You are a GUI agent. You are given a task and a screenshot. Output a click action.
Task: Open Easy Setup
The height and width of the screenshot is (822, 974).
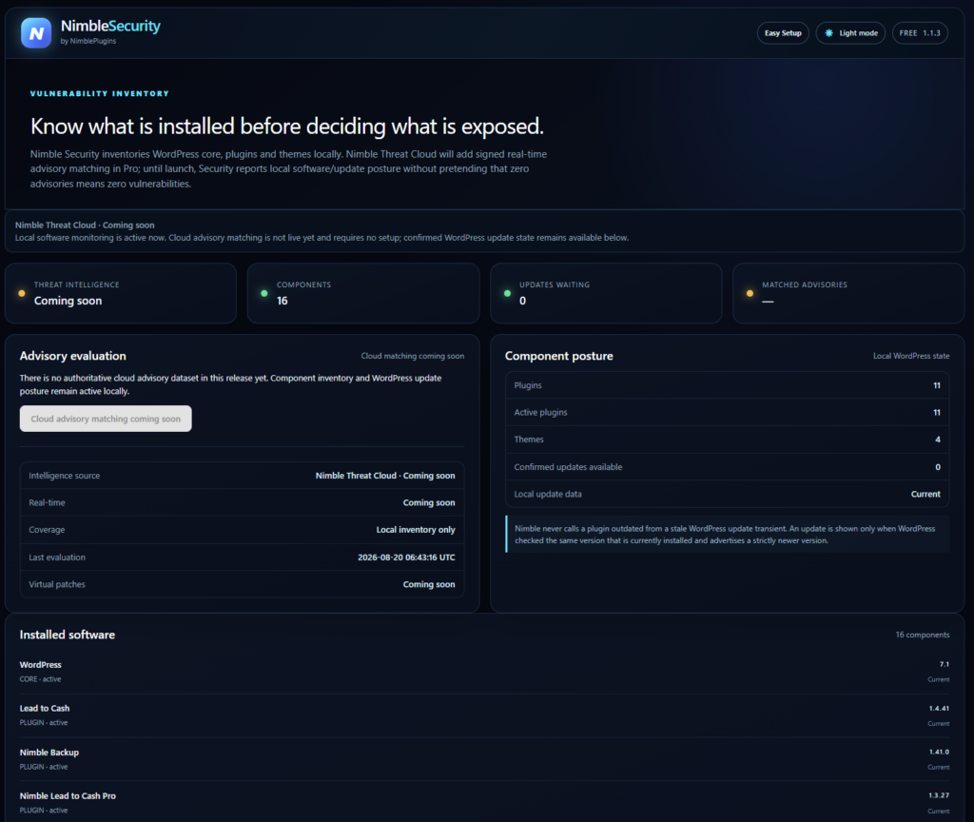tap(783, 33)
